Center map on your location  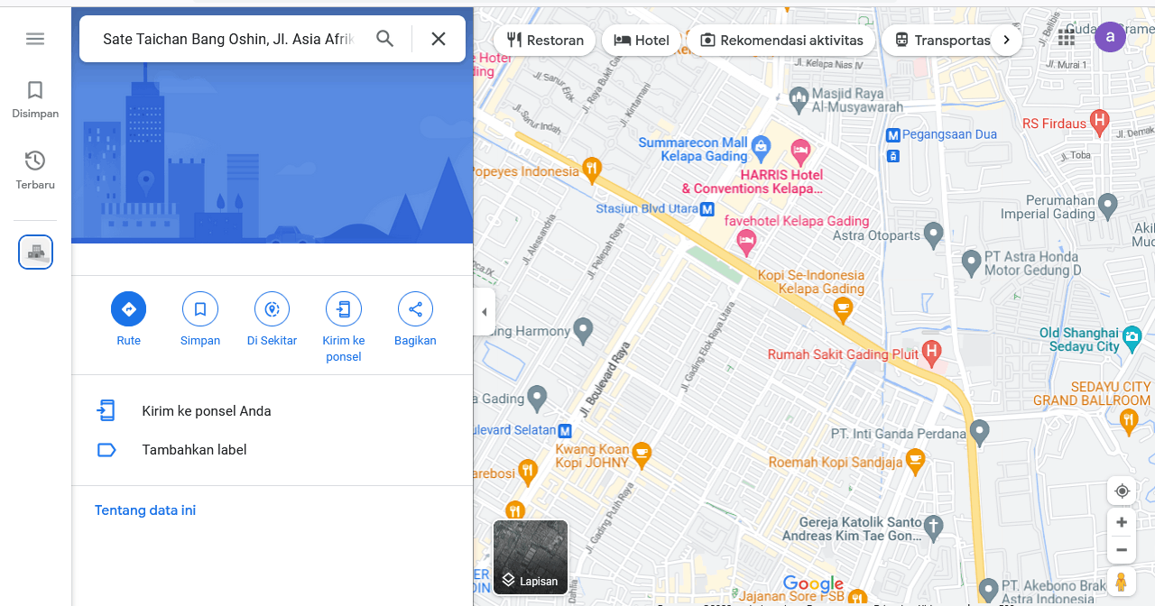click(x=1122, y=491)
